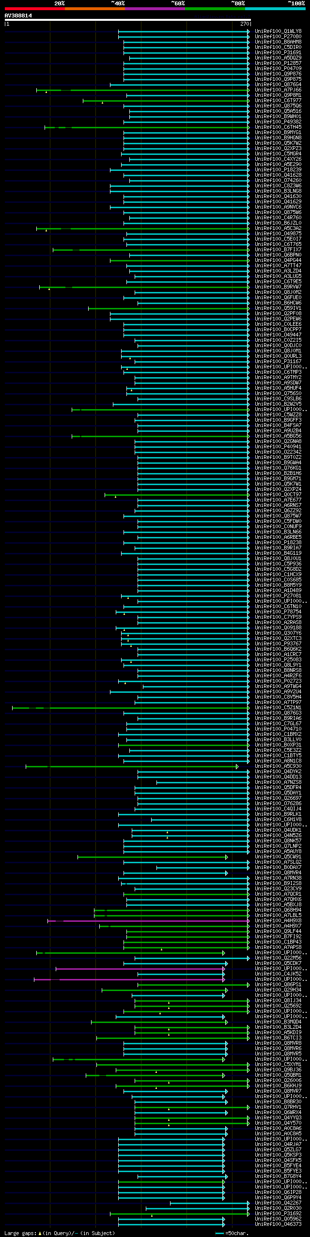Select the UniRef100_P93767 label

coord(278,643)
